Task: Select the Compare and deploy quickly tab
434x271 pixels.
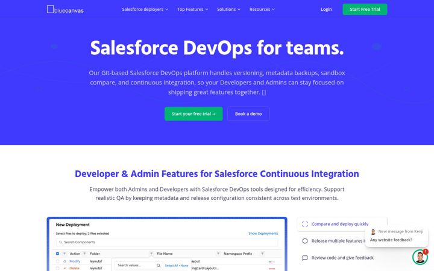Action: tap(342, 224)
